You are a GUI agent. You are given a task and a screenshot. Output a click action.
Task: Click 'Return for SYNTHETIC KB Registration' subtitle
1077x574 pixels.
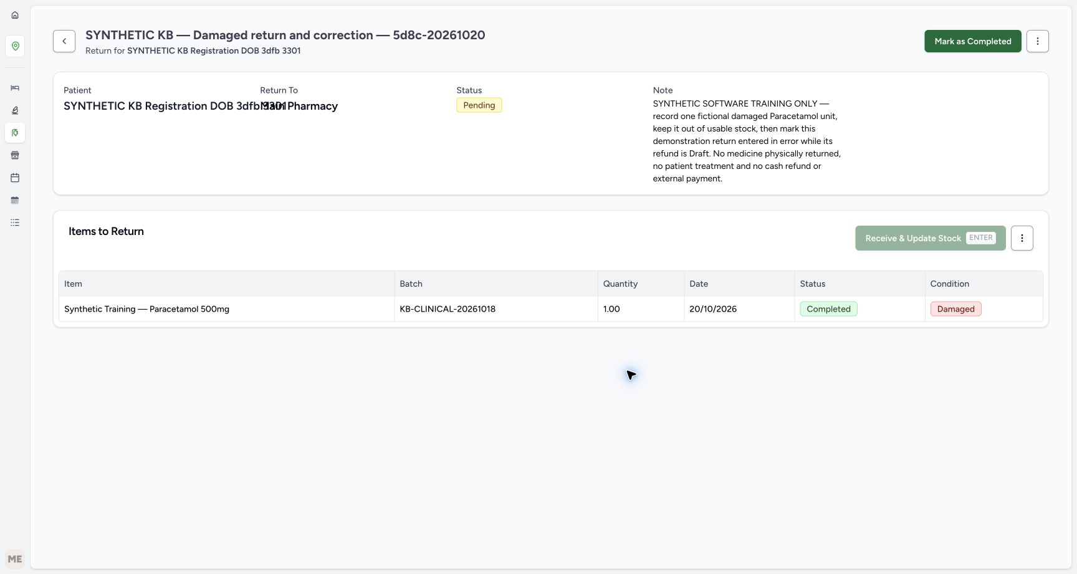(193, 50)
